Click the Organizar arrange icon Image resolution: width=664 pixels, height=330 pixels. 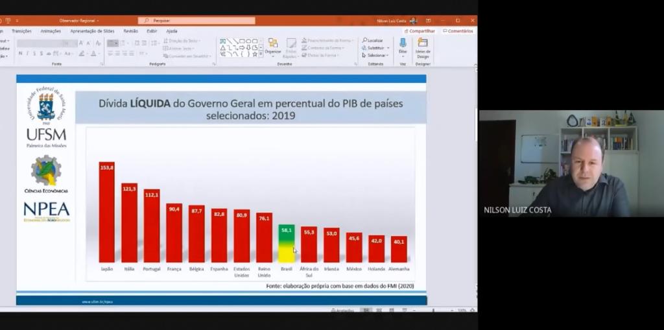[x=273, y=45]
